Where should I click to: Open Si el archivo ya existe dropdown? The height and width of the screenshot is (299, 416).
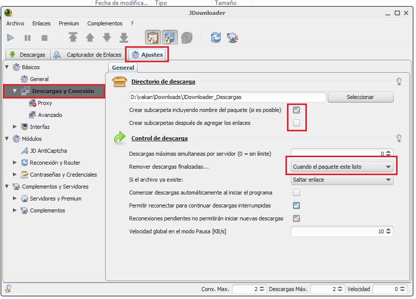tap(342, 180)
